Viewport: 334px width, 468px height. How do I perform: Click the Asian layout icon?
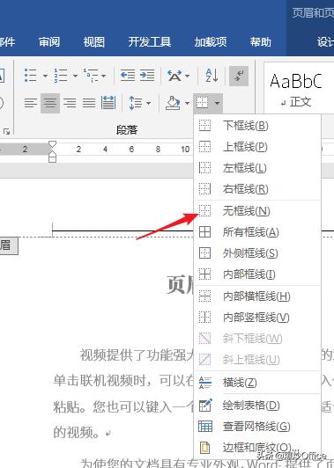[174, 76]
